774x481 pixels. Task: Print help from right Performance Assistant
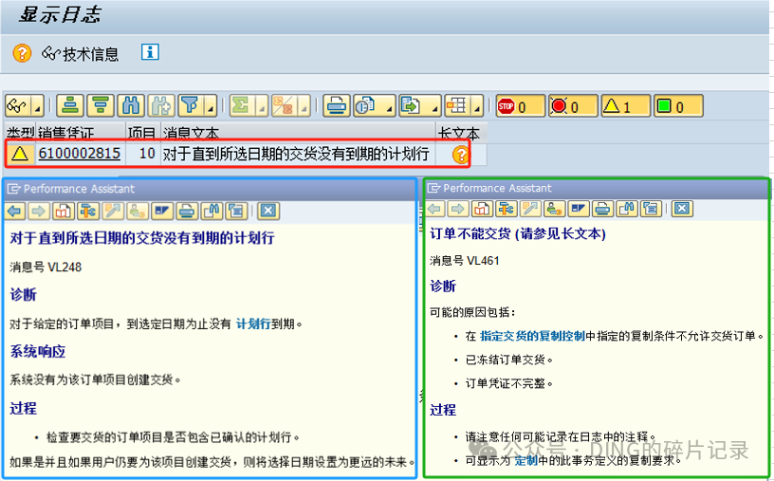point(602,209)
